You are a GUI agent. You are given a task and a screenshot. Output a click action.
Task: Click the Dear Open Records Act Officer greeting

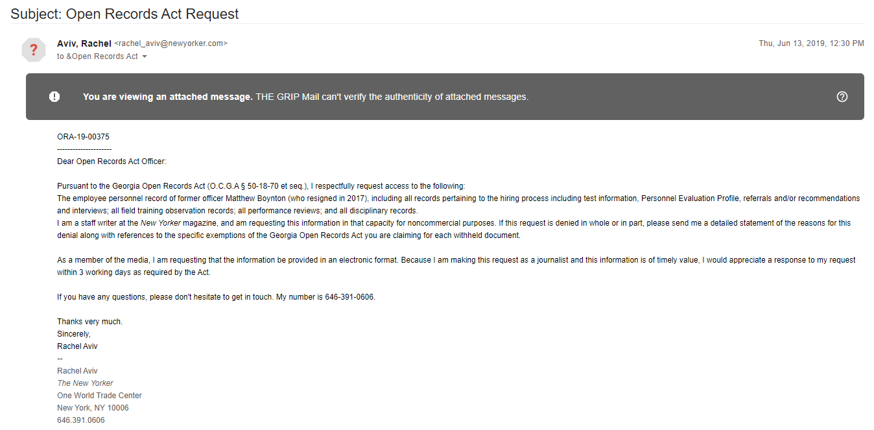(x=112, y=161)
